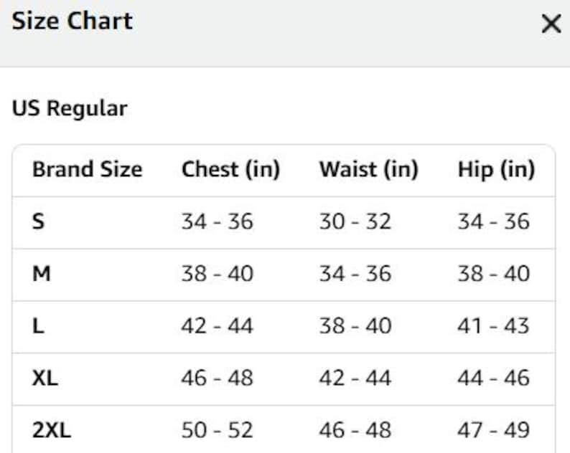
Task: Select the 2XL size row label
Action: pos(52,430)
